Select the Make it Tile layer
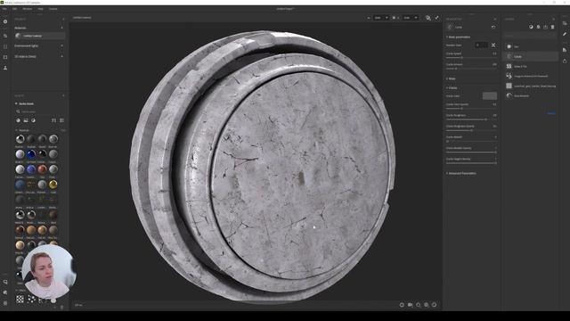The height and width of the screenshot is (321, 570). click(530, 66)
